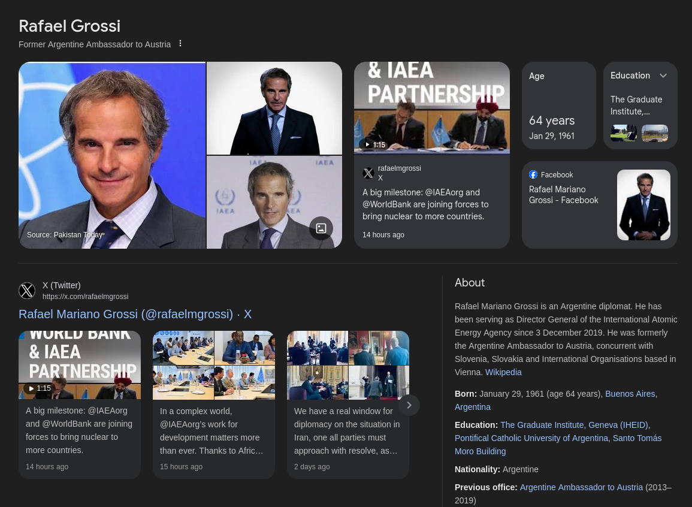
Task: Open the Rafael Mariano Grossi - Facebook card text
Action: point(563,195)
